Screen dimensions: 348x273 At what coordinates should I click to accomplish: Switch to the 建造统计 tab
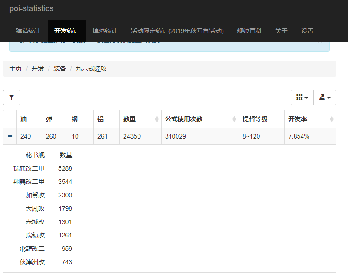pos(28,31)
